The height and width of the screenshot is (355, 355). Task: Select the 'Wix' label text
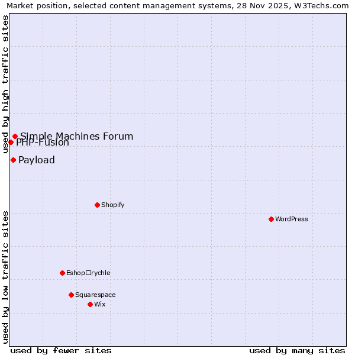(x=100, y=304)
